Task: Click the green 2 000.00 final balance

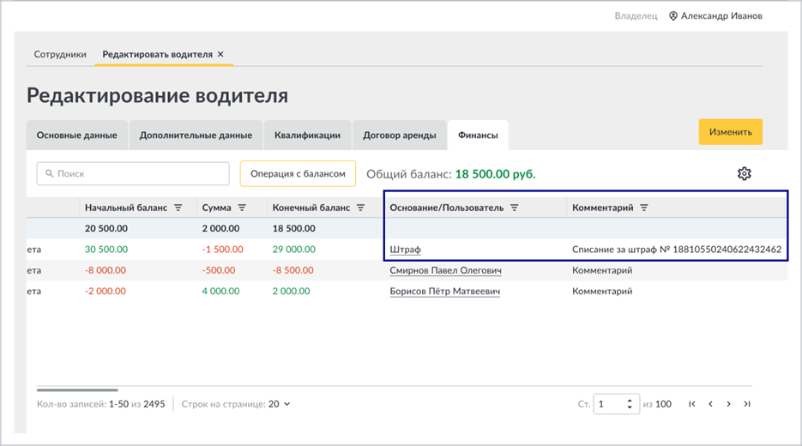Action: click(x=291, y=292)
